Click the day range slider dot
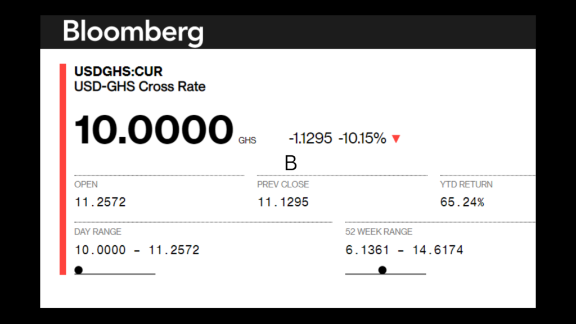Image resolution: width=576 pixels, height=324 pixels. [79, 270]
